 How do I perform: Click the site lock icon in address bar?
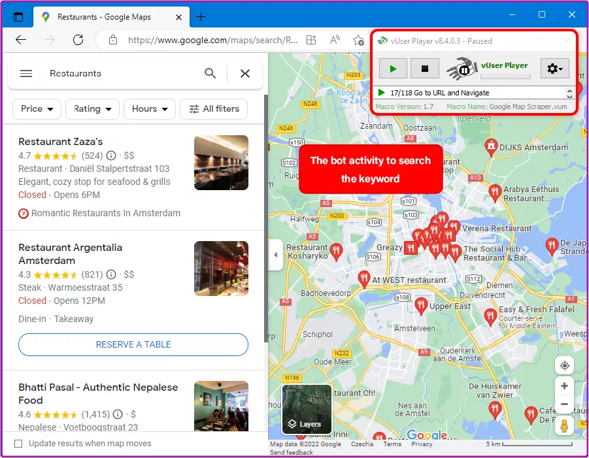113,40
